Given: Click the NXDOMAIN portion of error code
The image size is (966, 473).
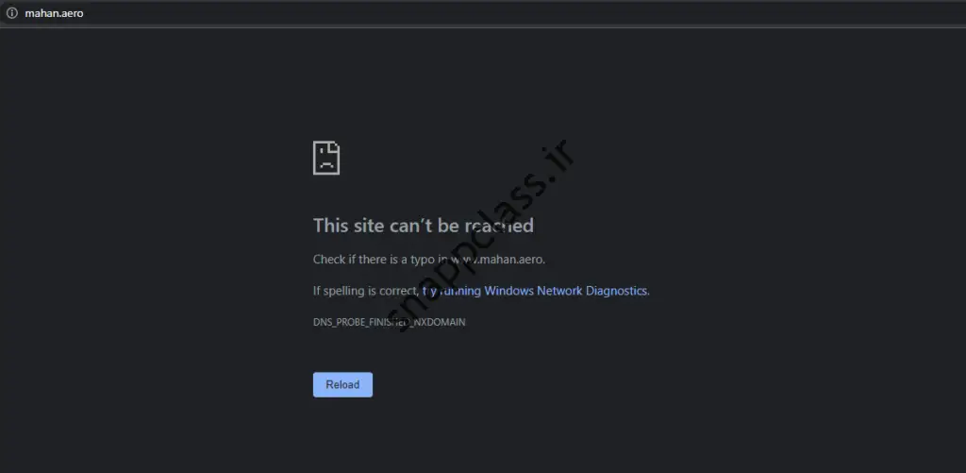Looking at the screenshot, I should tap(440, 322).
